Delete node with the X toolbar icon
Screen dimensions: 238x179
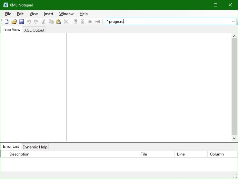pyautogui.click(x=66, y=22)
